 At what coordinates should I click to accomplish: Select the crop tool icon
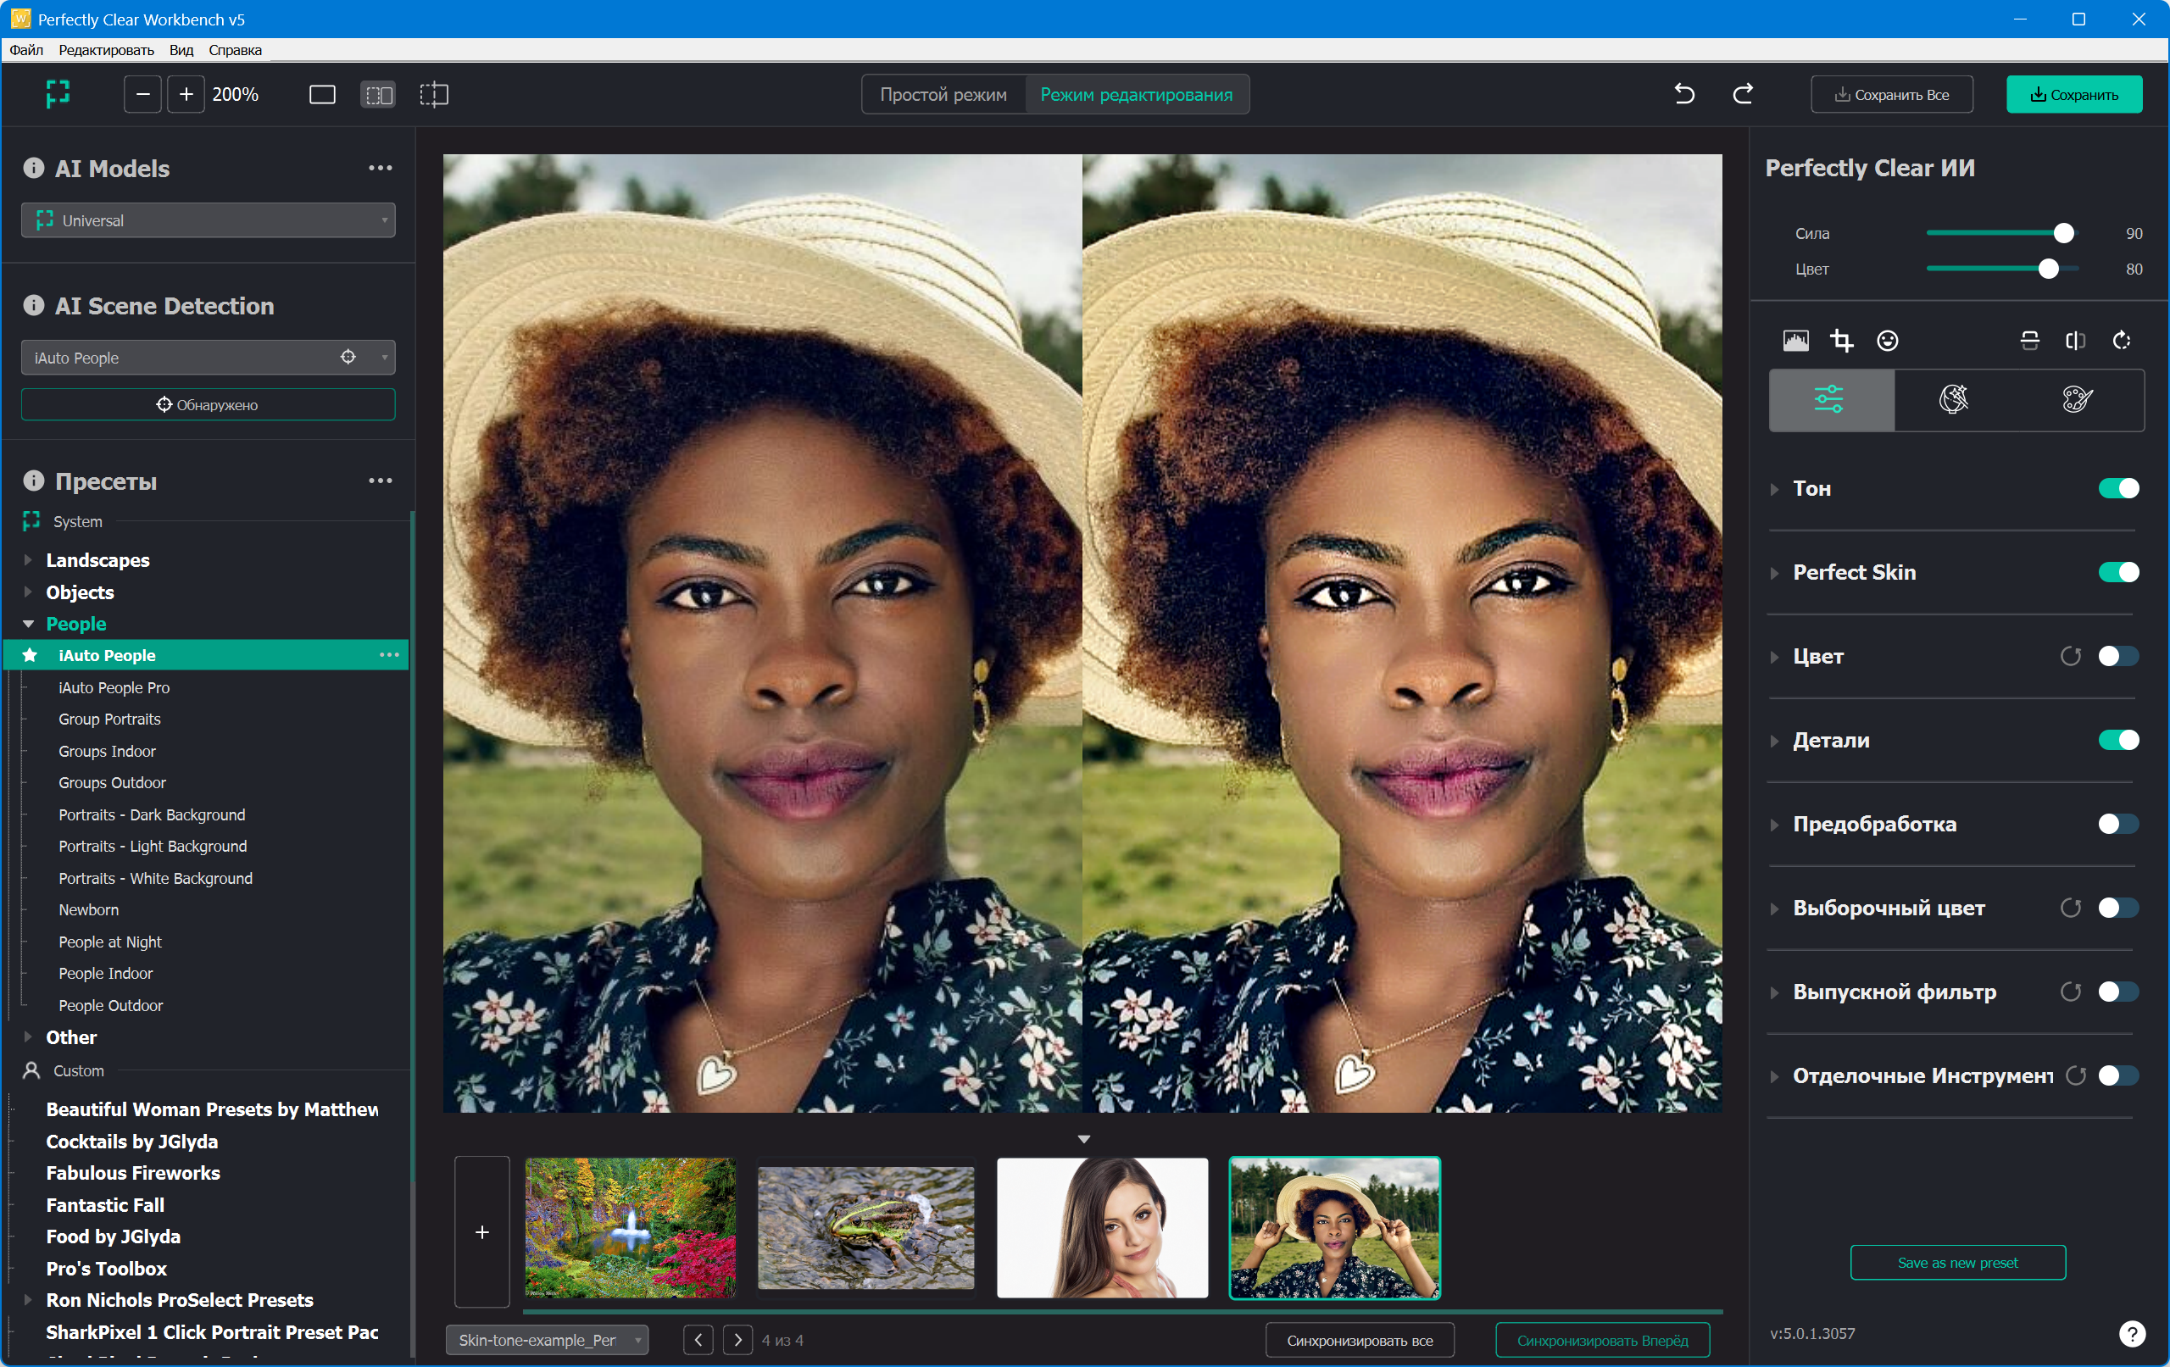pyautogui.click(x=1841, y=341)
